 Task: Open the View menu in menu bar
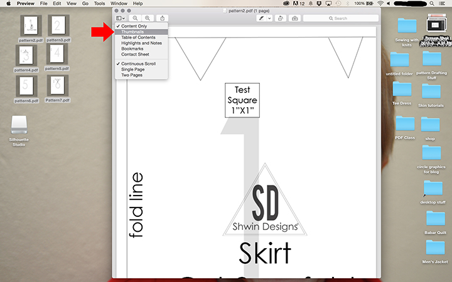click(71, 4)
